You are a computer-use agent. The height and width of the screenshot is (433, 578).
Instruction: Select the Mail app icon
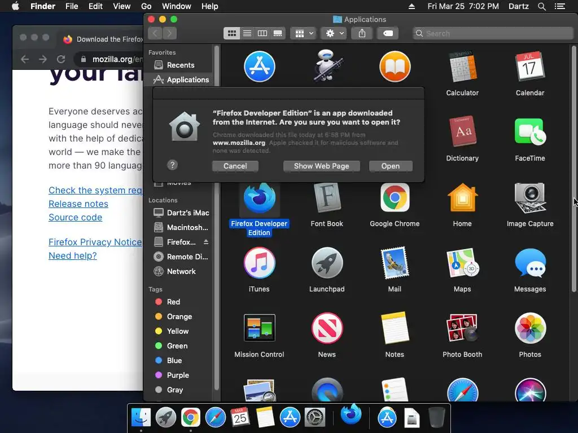(x=395, y=263)
